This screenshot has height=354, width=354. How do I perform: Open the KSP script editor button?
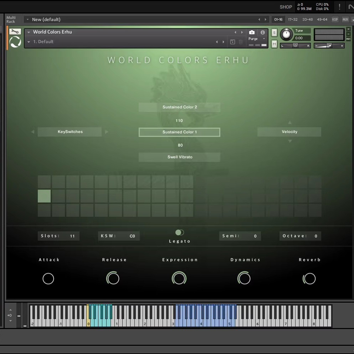pos(335,20)
